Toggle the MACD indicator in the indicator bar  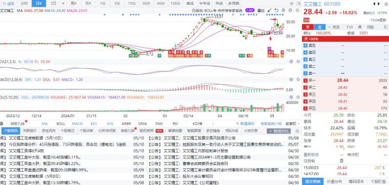click(x=77, y=123)
